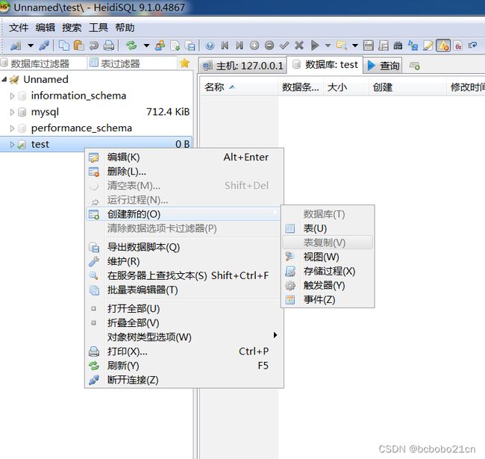This screenshot has height=459, width=485.
Task: Go to first row icon in toolbar
Action: (x=225, y=46)
